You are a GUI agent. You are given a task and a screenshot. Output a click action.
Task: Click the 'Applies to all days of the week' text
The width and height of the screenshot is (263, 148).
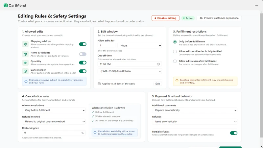118,84
